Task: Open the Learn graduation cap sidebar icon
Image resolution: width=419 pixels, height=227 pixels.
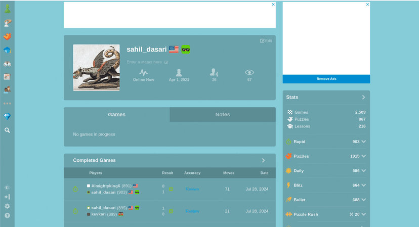Action: click(7, 50)
